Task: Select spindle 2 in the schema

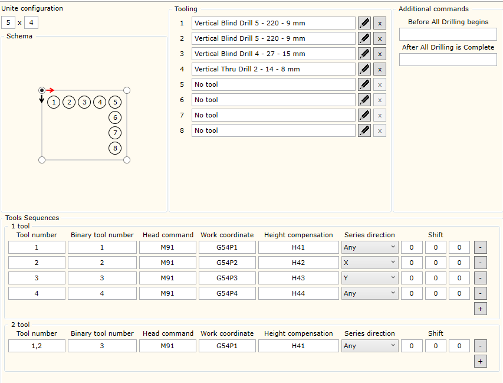Action: [69, 103]
